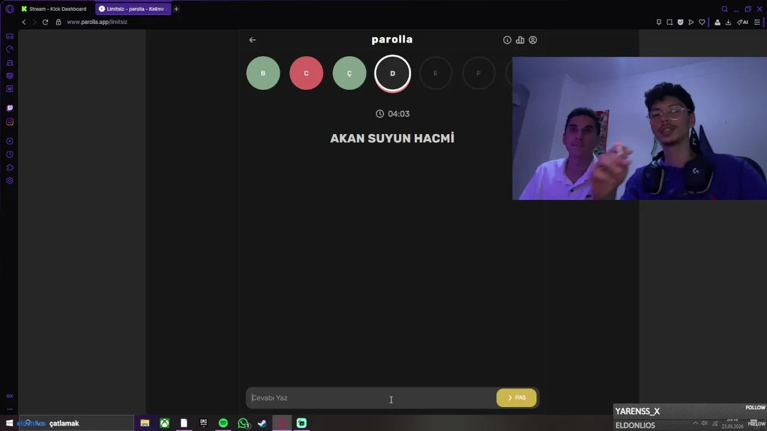Open Twitch in the sidebar
This screenshot has height=431, width=767.
pyautogui.click(x=10, y=108)
